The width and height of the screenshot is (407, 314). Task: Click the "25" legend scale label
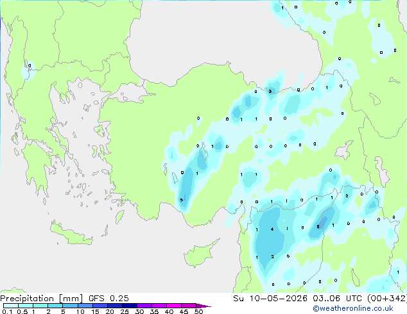pos(125,311)
